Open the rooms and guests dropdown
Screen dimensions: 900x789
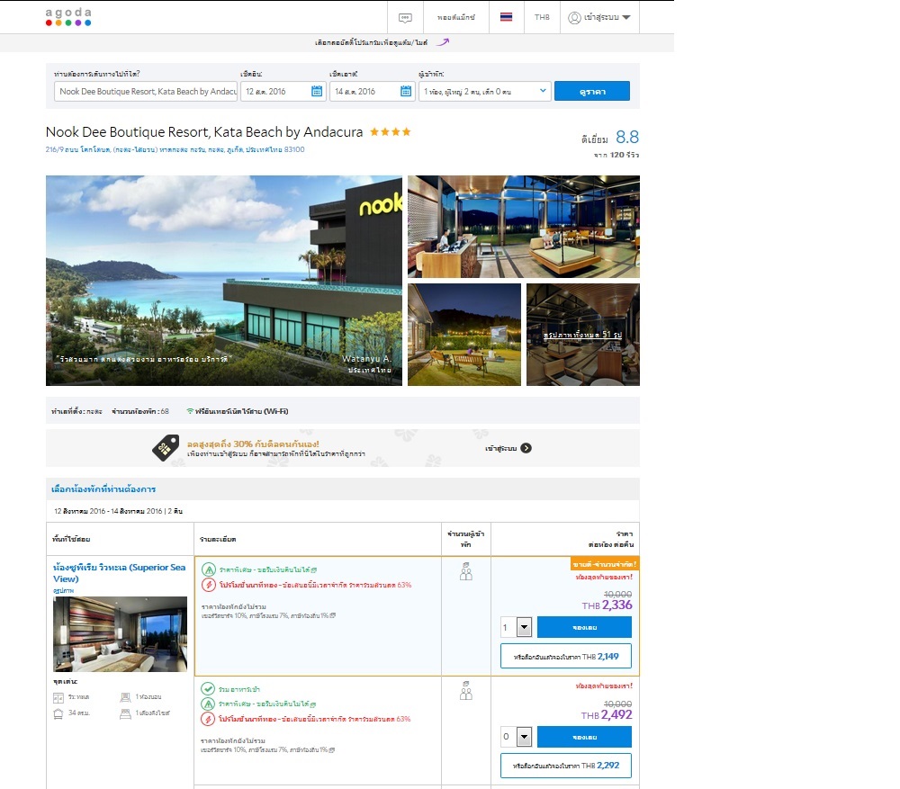(x=484, y=91)
